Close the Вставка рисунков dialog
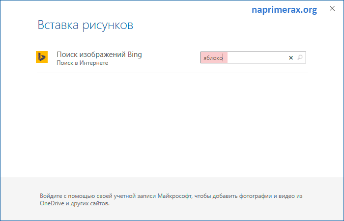This screenshot has height=221, width=344. tap(332, 8)
